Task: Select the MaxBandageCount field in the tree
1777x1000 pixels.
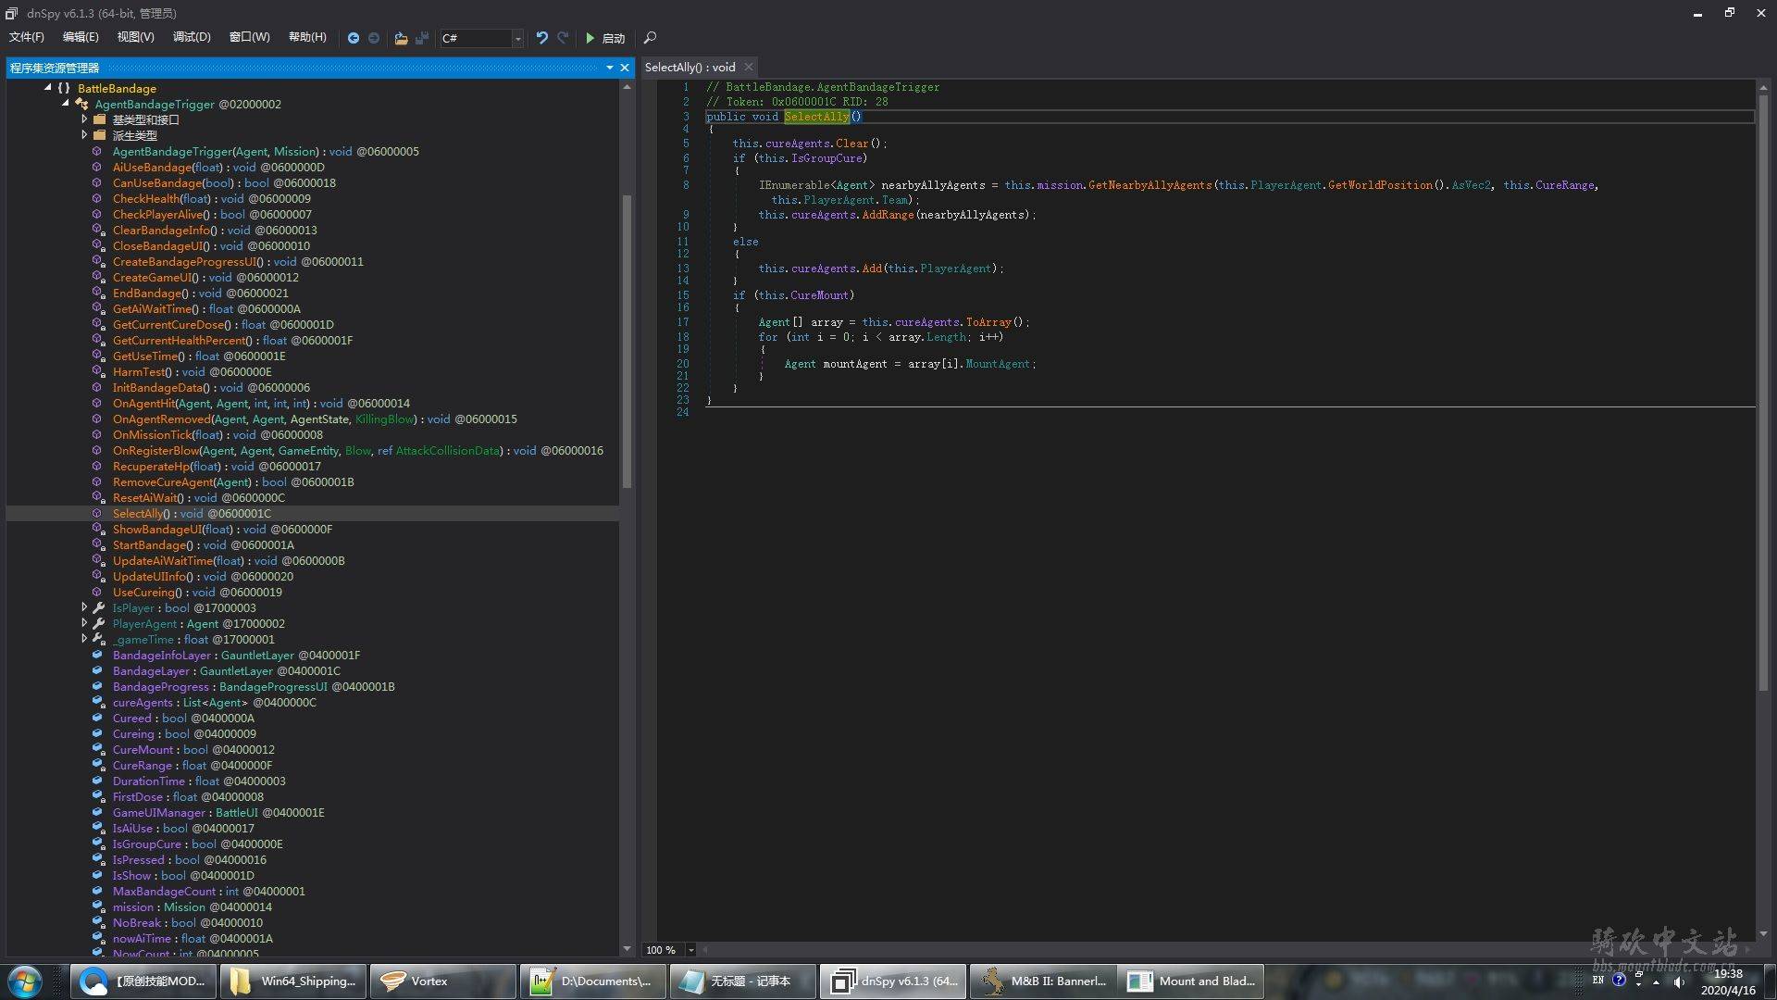Action: pos(208,891)
